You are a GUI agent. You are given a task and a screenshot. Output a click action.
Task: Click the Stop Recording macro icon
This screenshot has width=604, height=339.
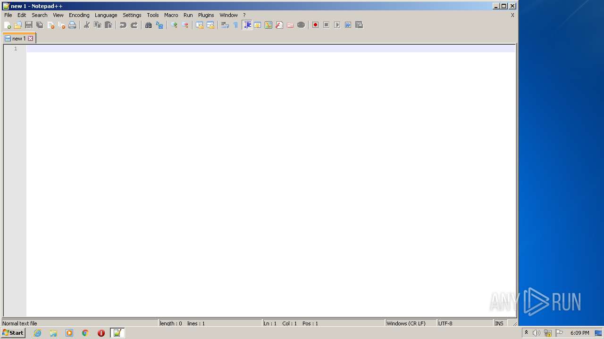pyautogui.click(x=327, y=25)
